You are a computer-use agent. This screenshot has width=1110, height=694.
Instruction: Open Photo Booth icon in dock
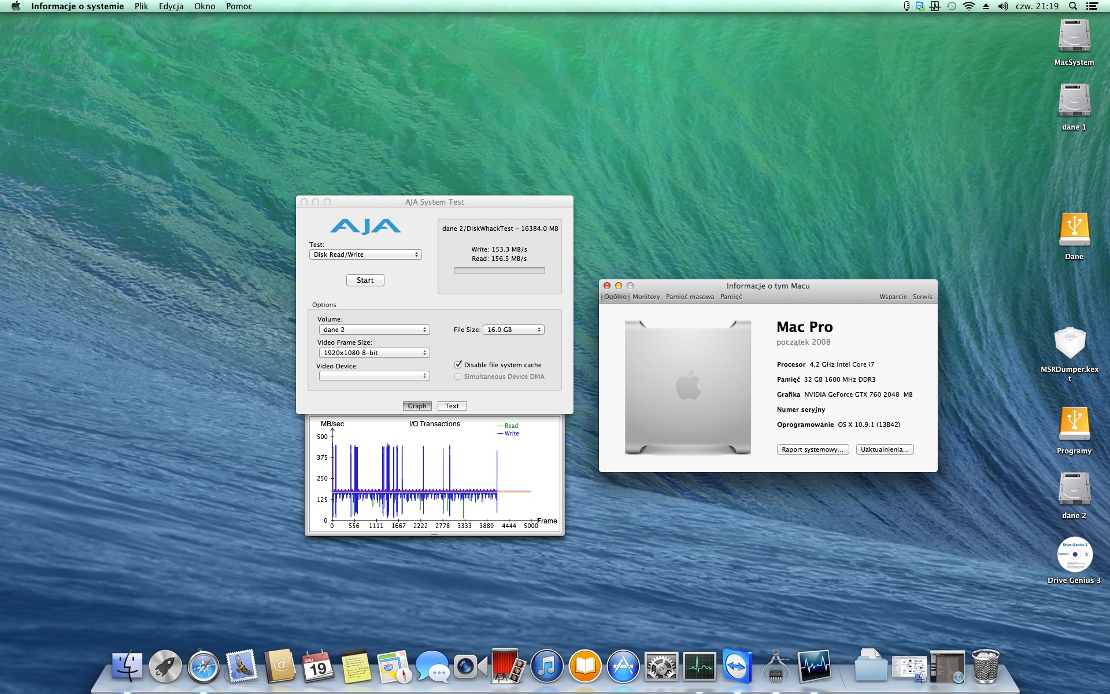coord(509,666)
